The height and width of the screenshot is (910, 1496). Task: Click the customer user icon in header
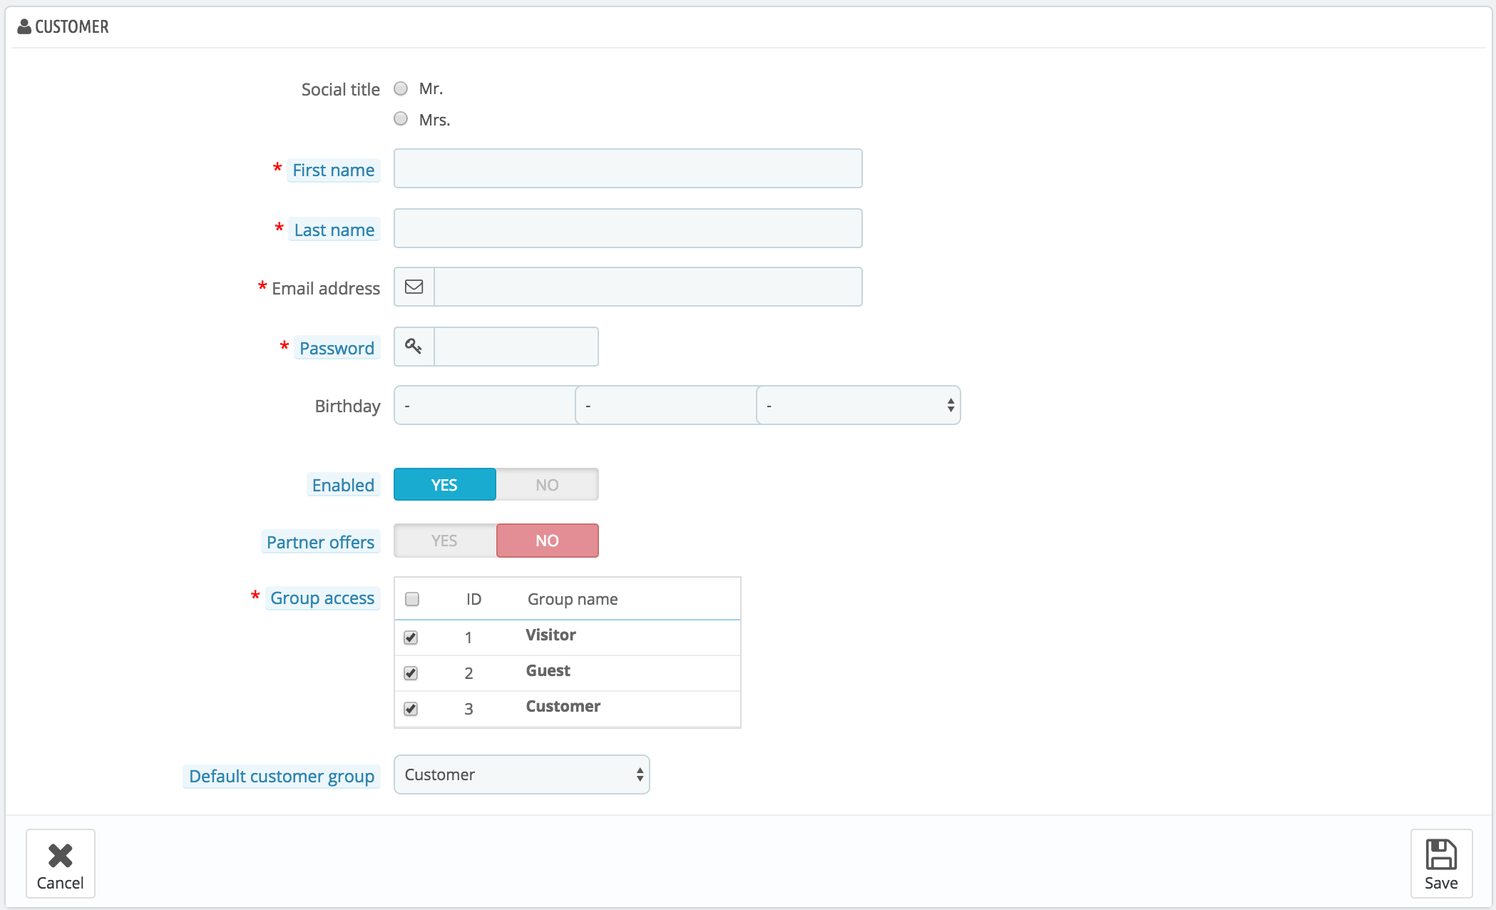pos(24,26)
